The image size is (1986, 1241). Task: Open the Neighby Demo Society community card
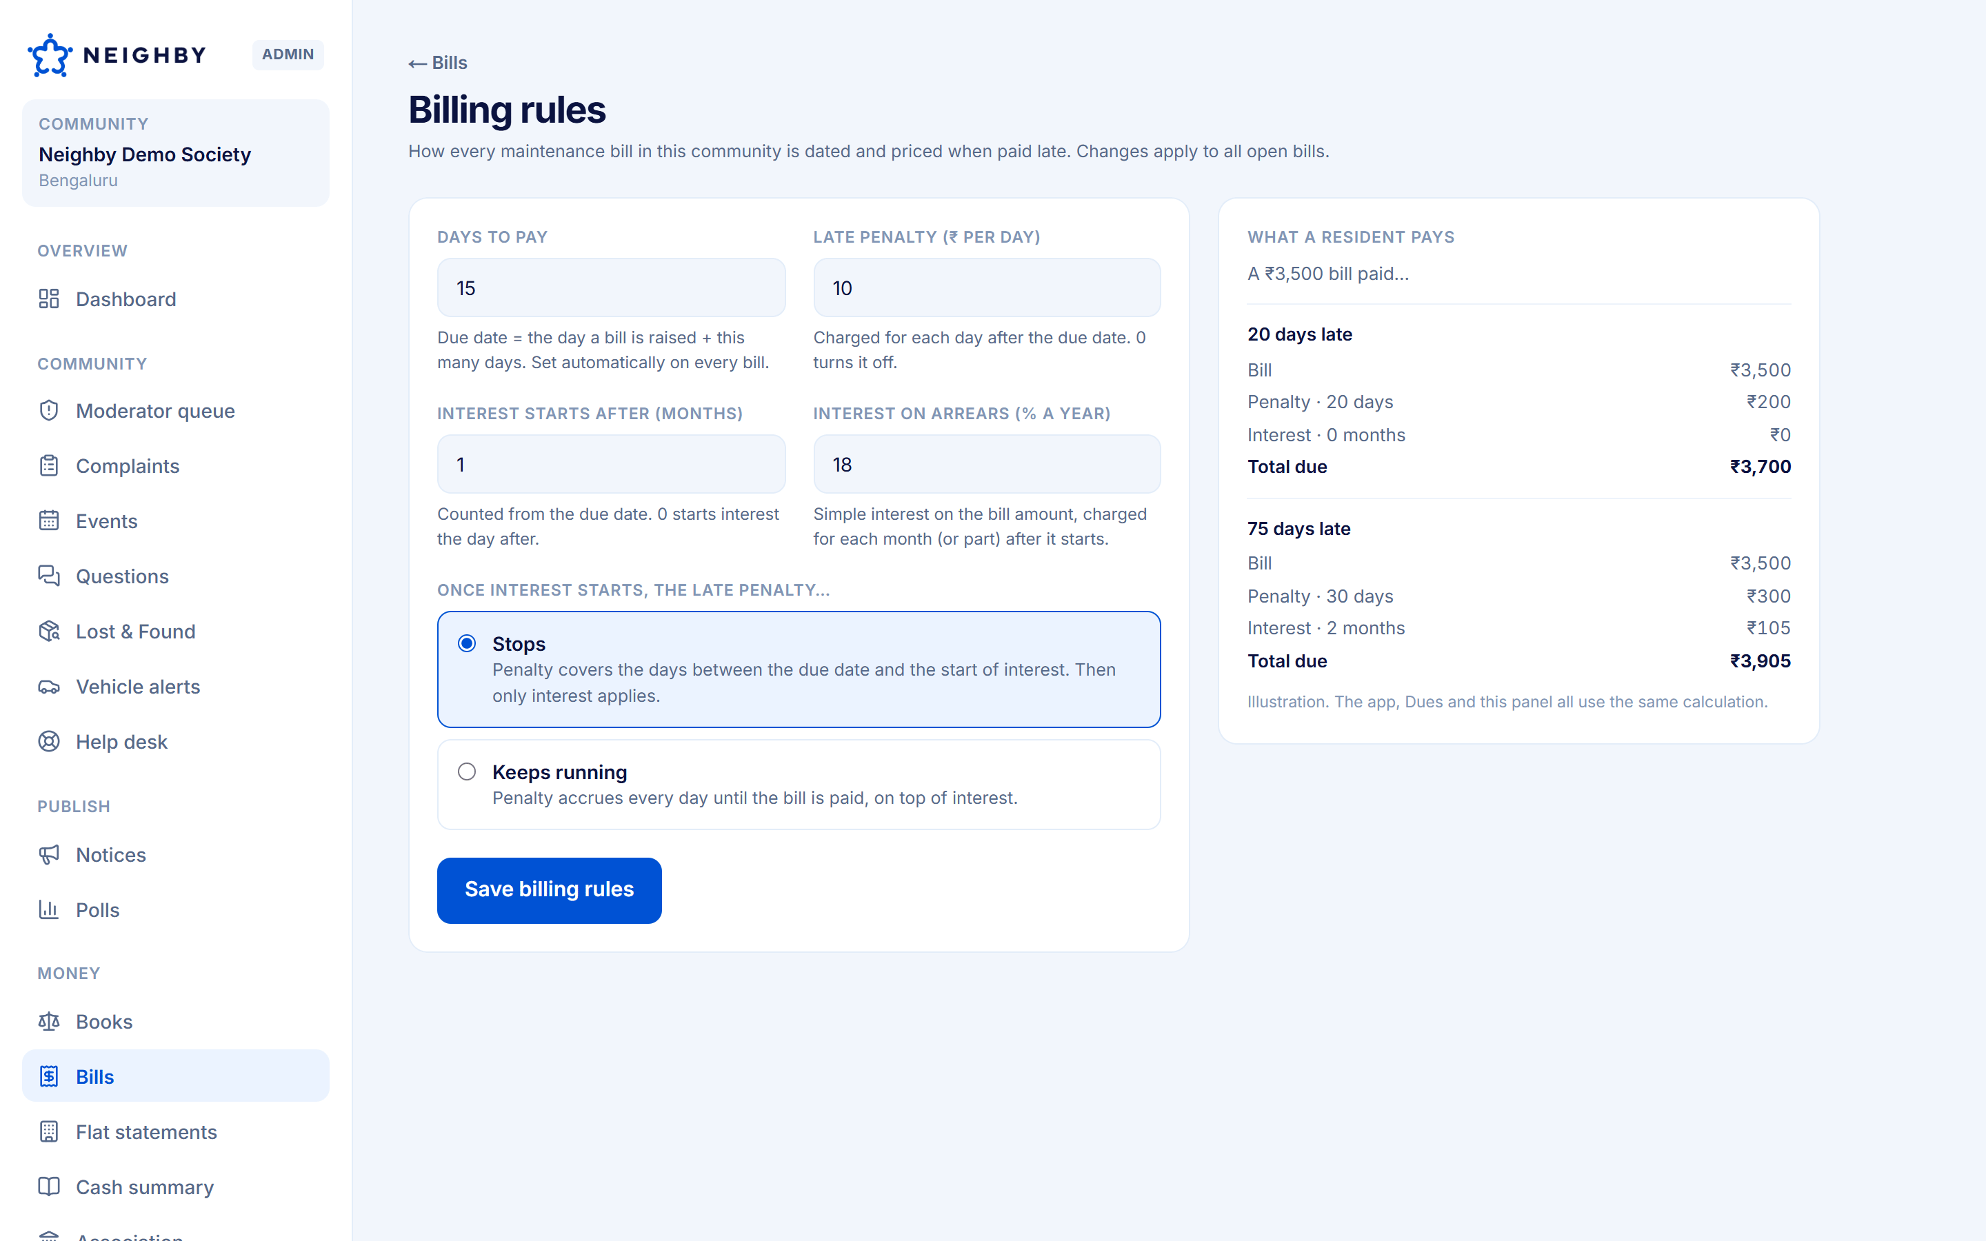(176, 152)
